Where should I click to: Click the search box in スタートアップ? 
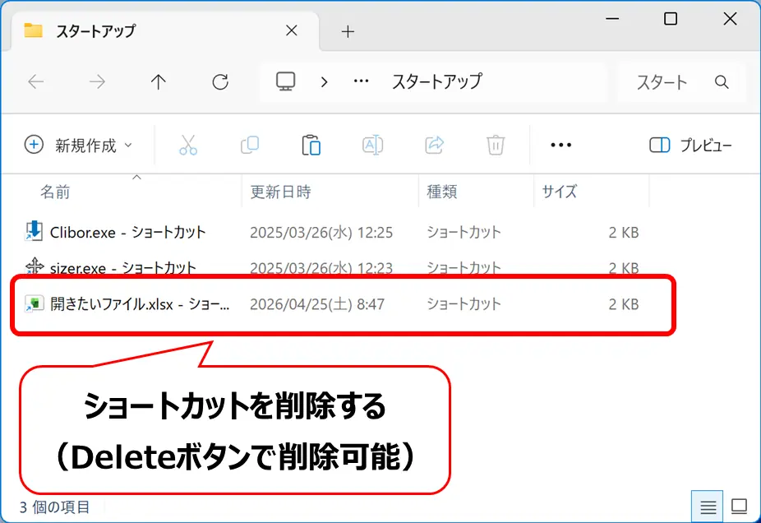tap(682, 81)
